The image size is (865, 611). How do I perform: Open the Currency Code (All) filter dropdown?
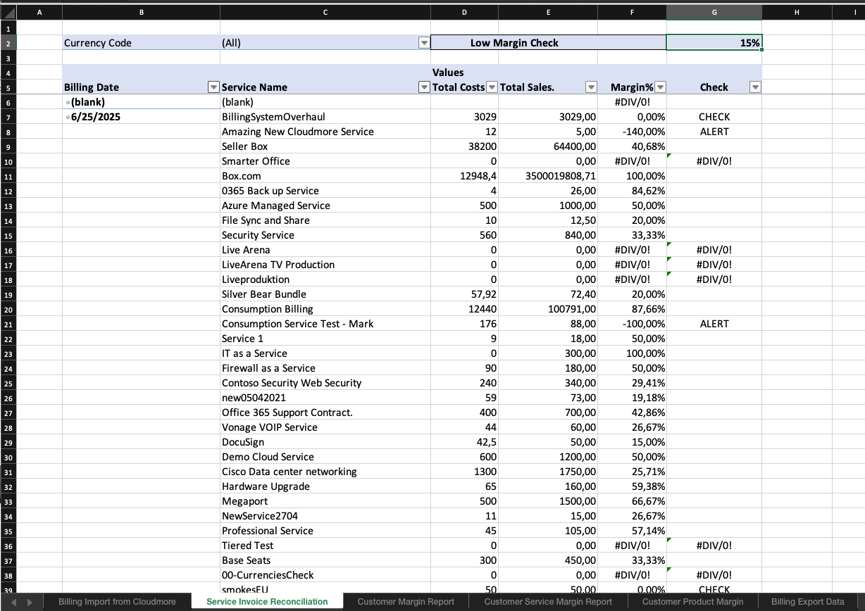pos(424,43)
